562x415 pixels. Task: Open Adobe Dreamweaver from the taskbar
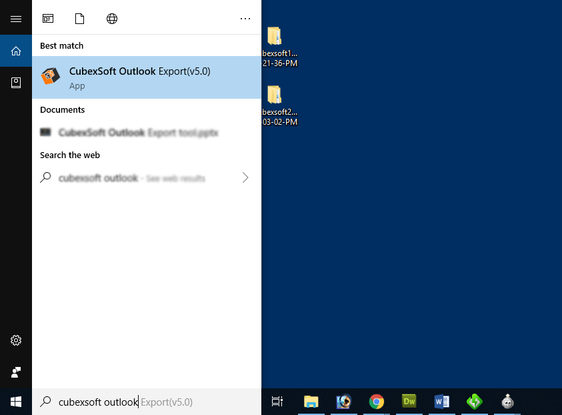point(409,402)
